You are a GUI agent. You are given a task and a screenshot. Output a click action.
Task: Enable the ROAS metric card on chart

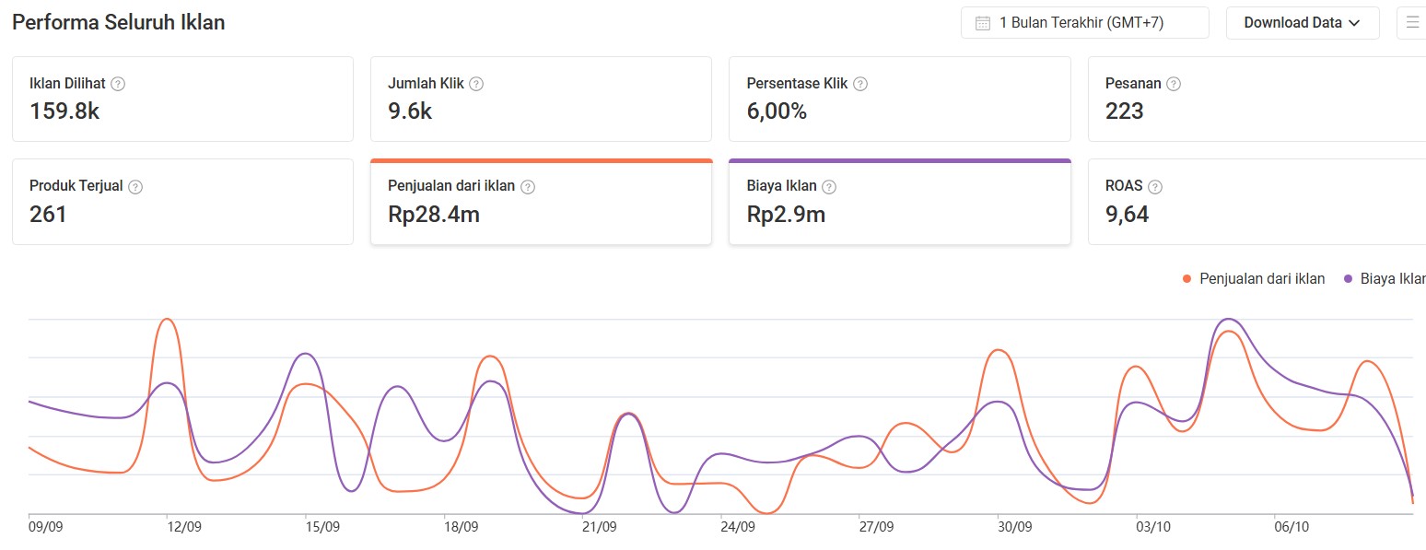click(x=1257, y=203)
